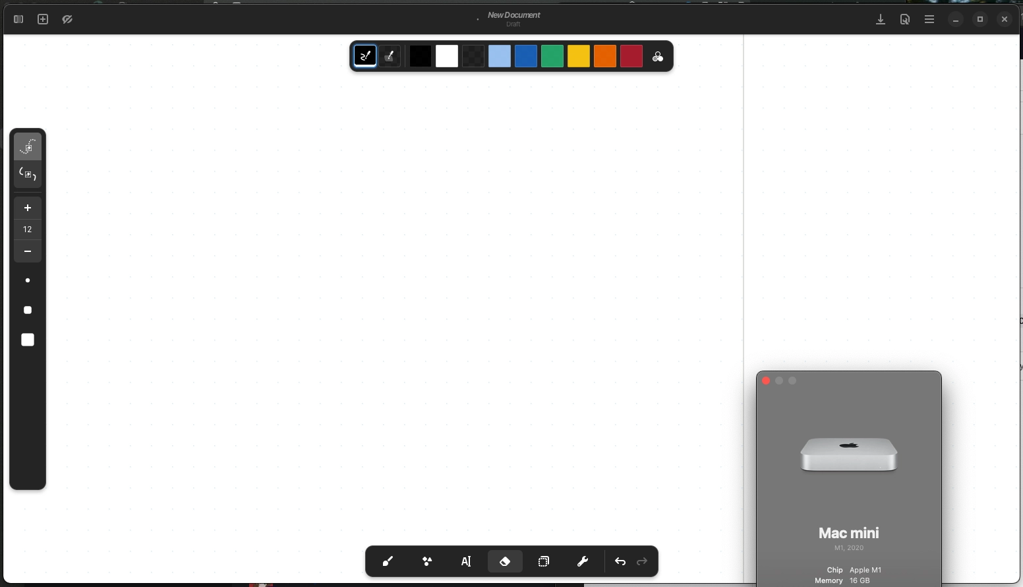Toggle the fill color style

pos(390,56)
